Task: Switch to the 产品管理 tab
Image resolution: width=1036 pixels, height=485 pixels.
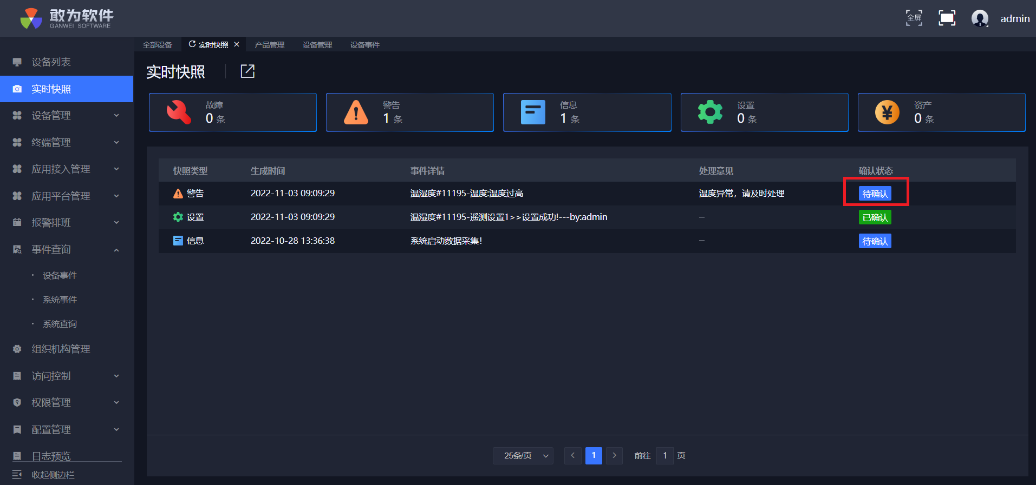Action: (x=269, y=45)
